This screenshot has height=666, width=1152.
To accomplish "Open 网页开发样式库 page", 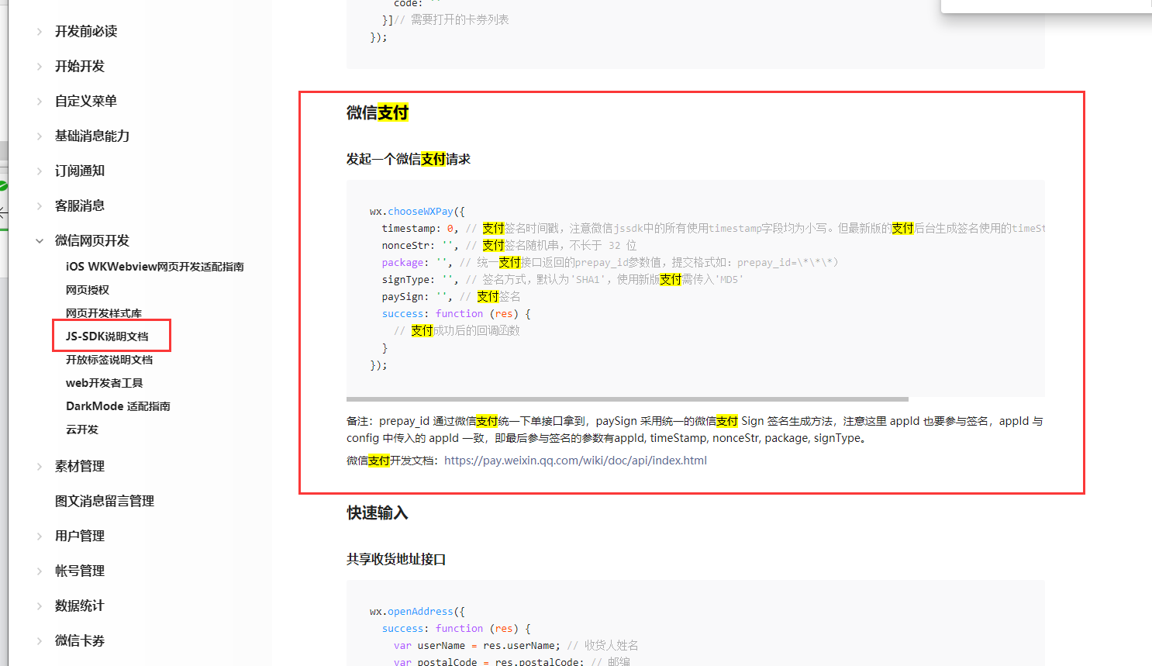I will click(104, 313).
